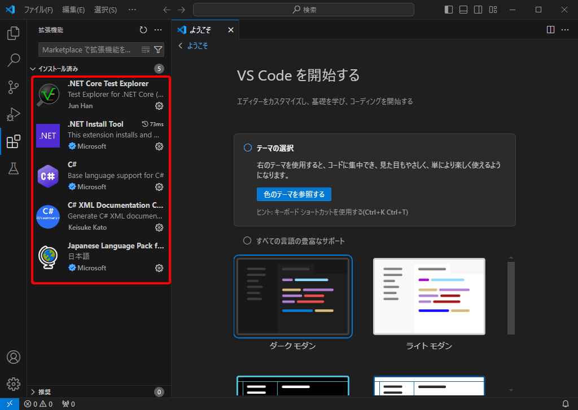The image size is (578, 410).
Task: Open the 選択(S) menu
Action: 106,10
